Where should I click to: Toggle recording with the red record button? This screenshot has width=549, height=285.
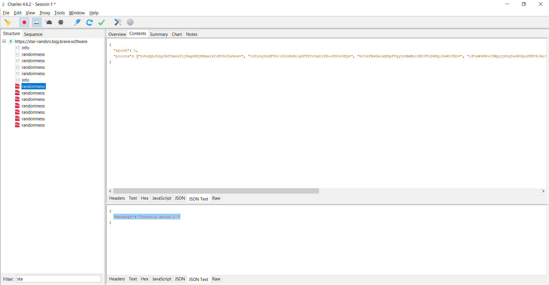click(x=24, y=22)
